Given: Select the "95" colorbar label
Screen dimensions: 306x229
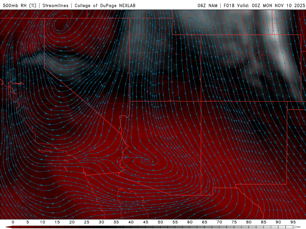Looking at the screenshot, I should (x=293, y=222).
